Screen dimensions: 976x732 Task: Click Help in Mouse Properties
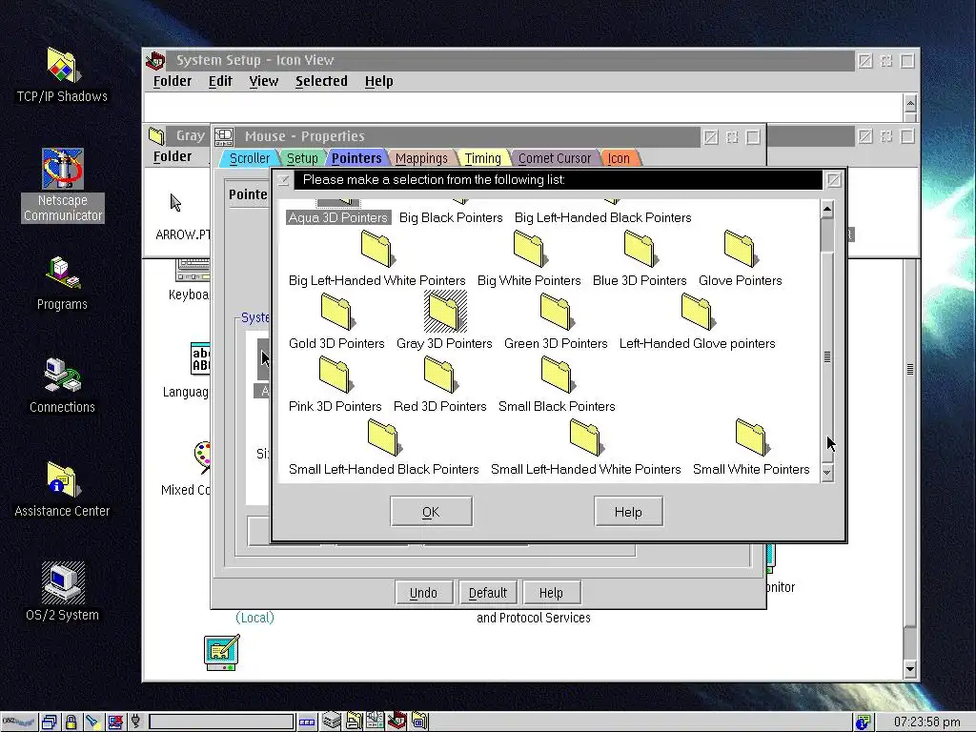click(x=551, y=593)
